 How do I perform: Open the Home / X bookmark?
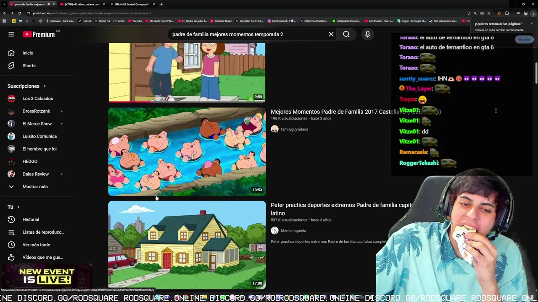[102, 21]
